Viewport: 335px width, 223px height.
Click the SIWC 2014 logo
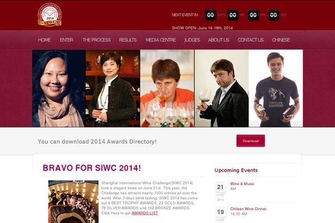(50, 14)
